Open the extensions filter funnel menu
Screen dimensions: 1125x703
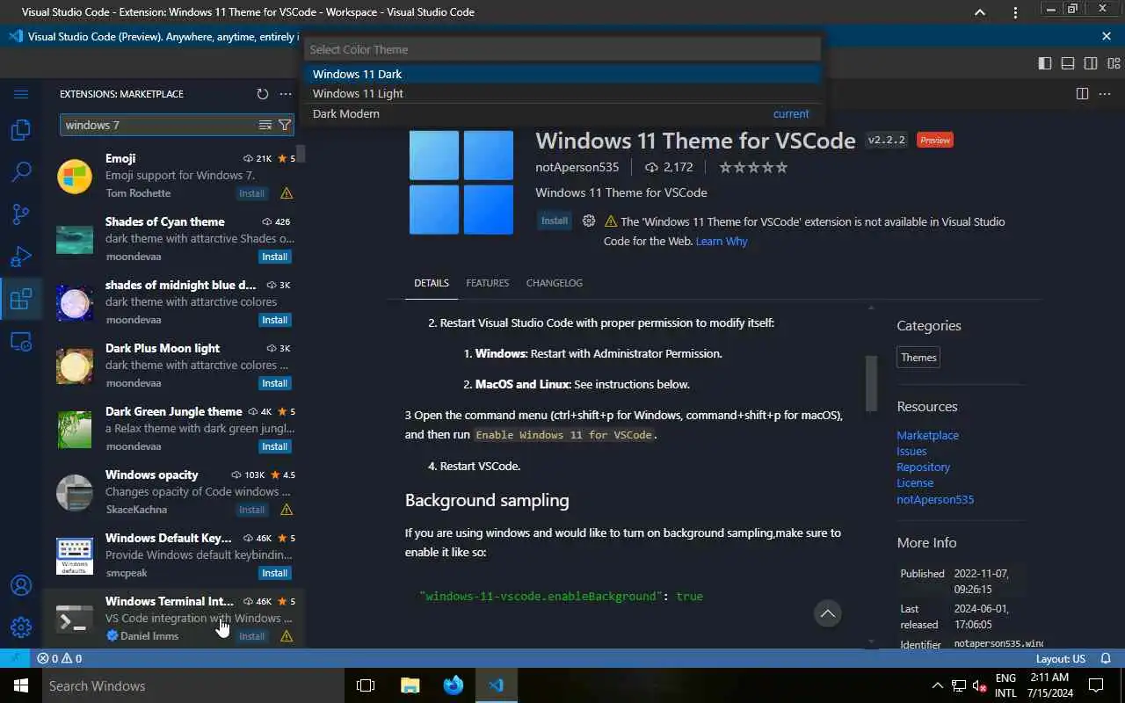click(285, 125)
